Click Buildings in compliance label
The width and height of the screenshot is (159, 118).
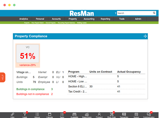30,89
